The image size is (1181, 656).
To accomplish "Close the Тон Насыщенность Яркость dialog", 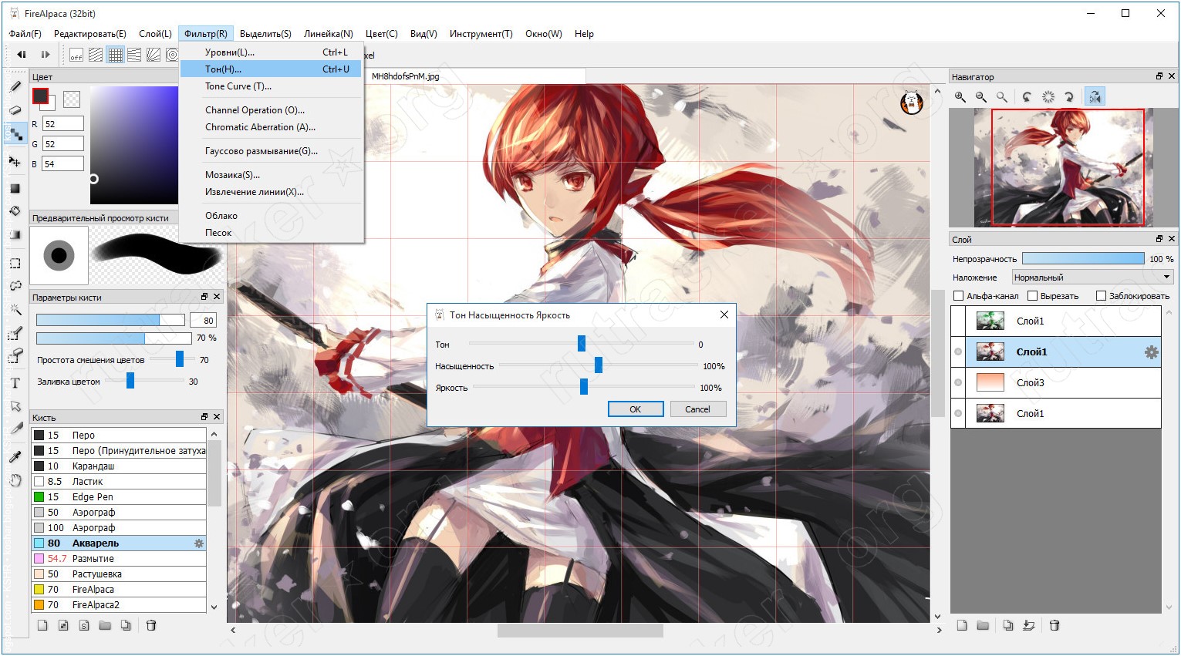I will tap(724, 315).
